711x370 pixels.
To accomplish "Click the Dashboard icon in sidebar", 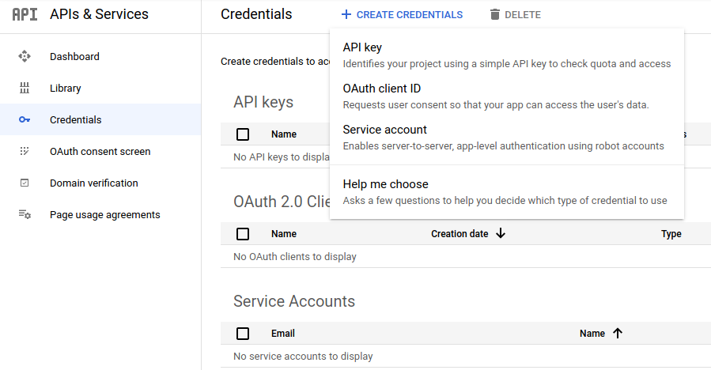I will click(25, 57).
